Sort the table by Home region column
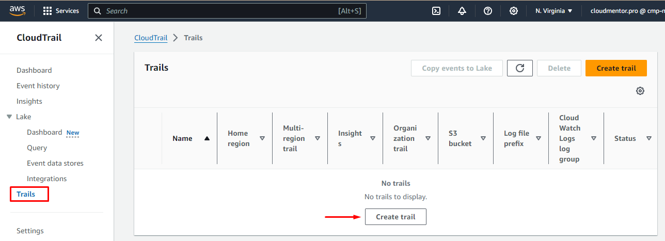Viewport: 665px width, 241px height. click(x=262, y=138)
